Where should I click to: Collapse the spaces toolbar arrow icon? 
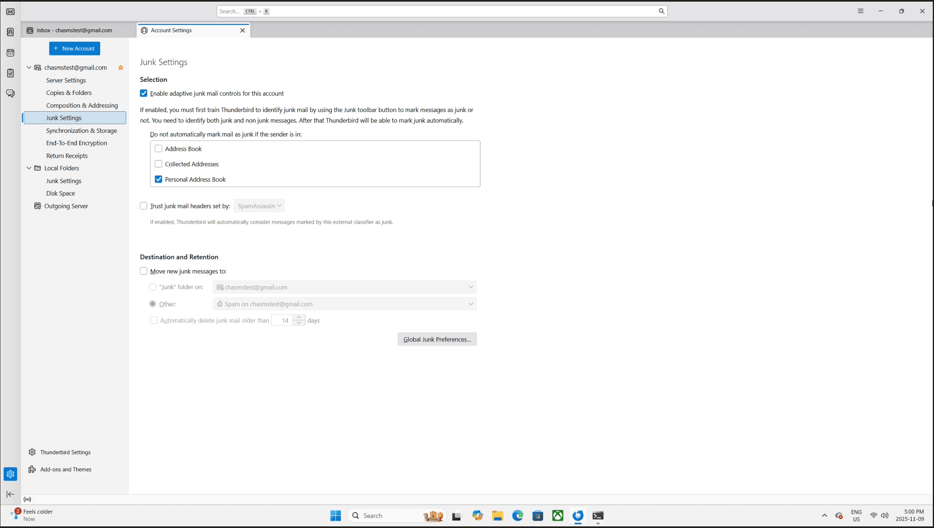(x=11, y=494)
